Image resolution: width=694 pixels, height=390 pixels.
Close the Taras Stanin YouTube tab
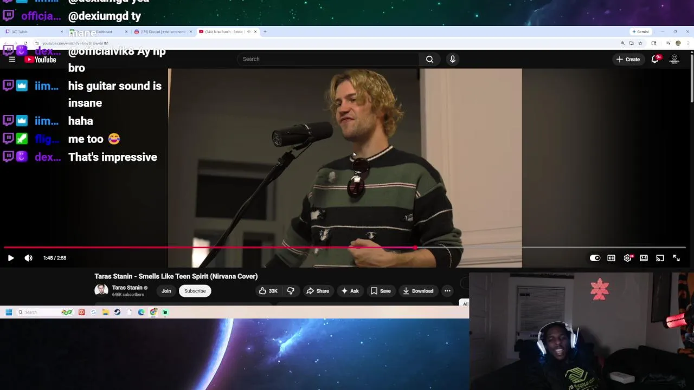[x=255, y=31]
